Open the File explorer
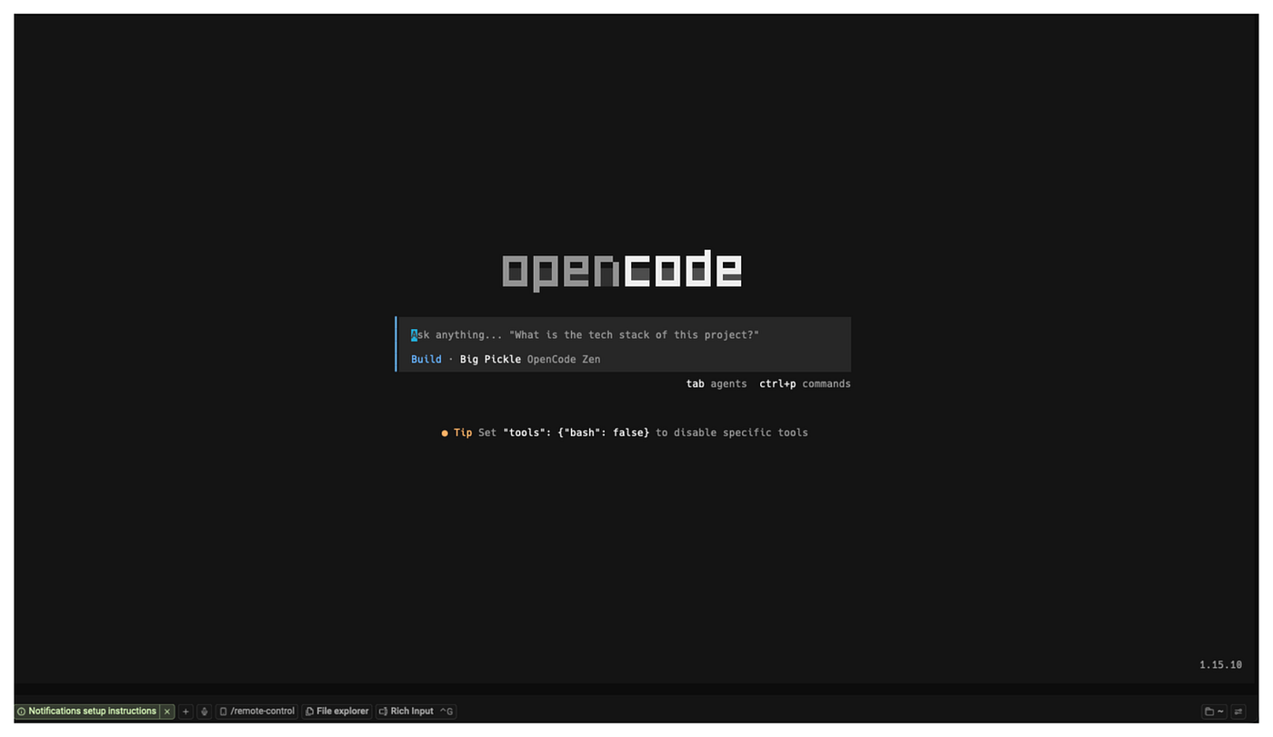This screenshot has height=737, width=1273. [x=337, y=712]
